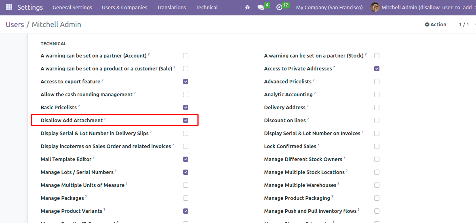Image resolution: width=476 pixels, height=223 pixels.
Task: Click help mark beside Advanced Pricelists
Action: [314, 80]
